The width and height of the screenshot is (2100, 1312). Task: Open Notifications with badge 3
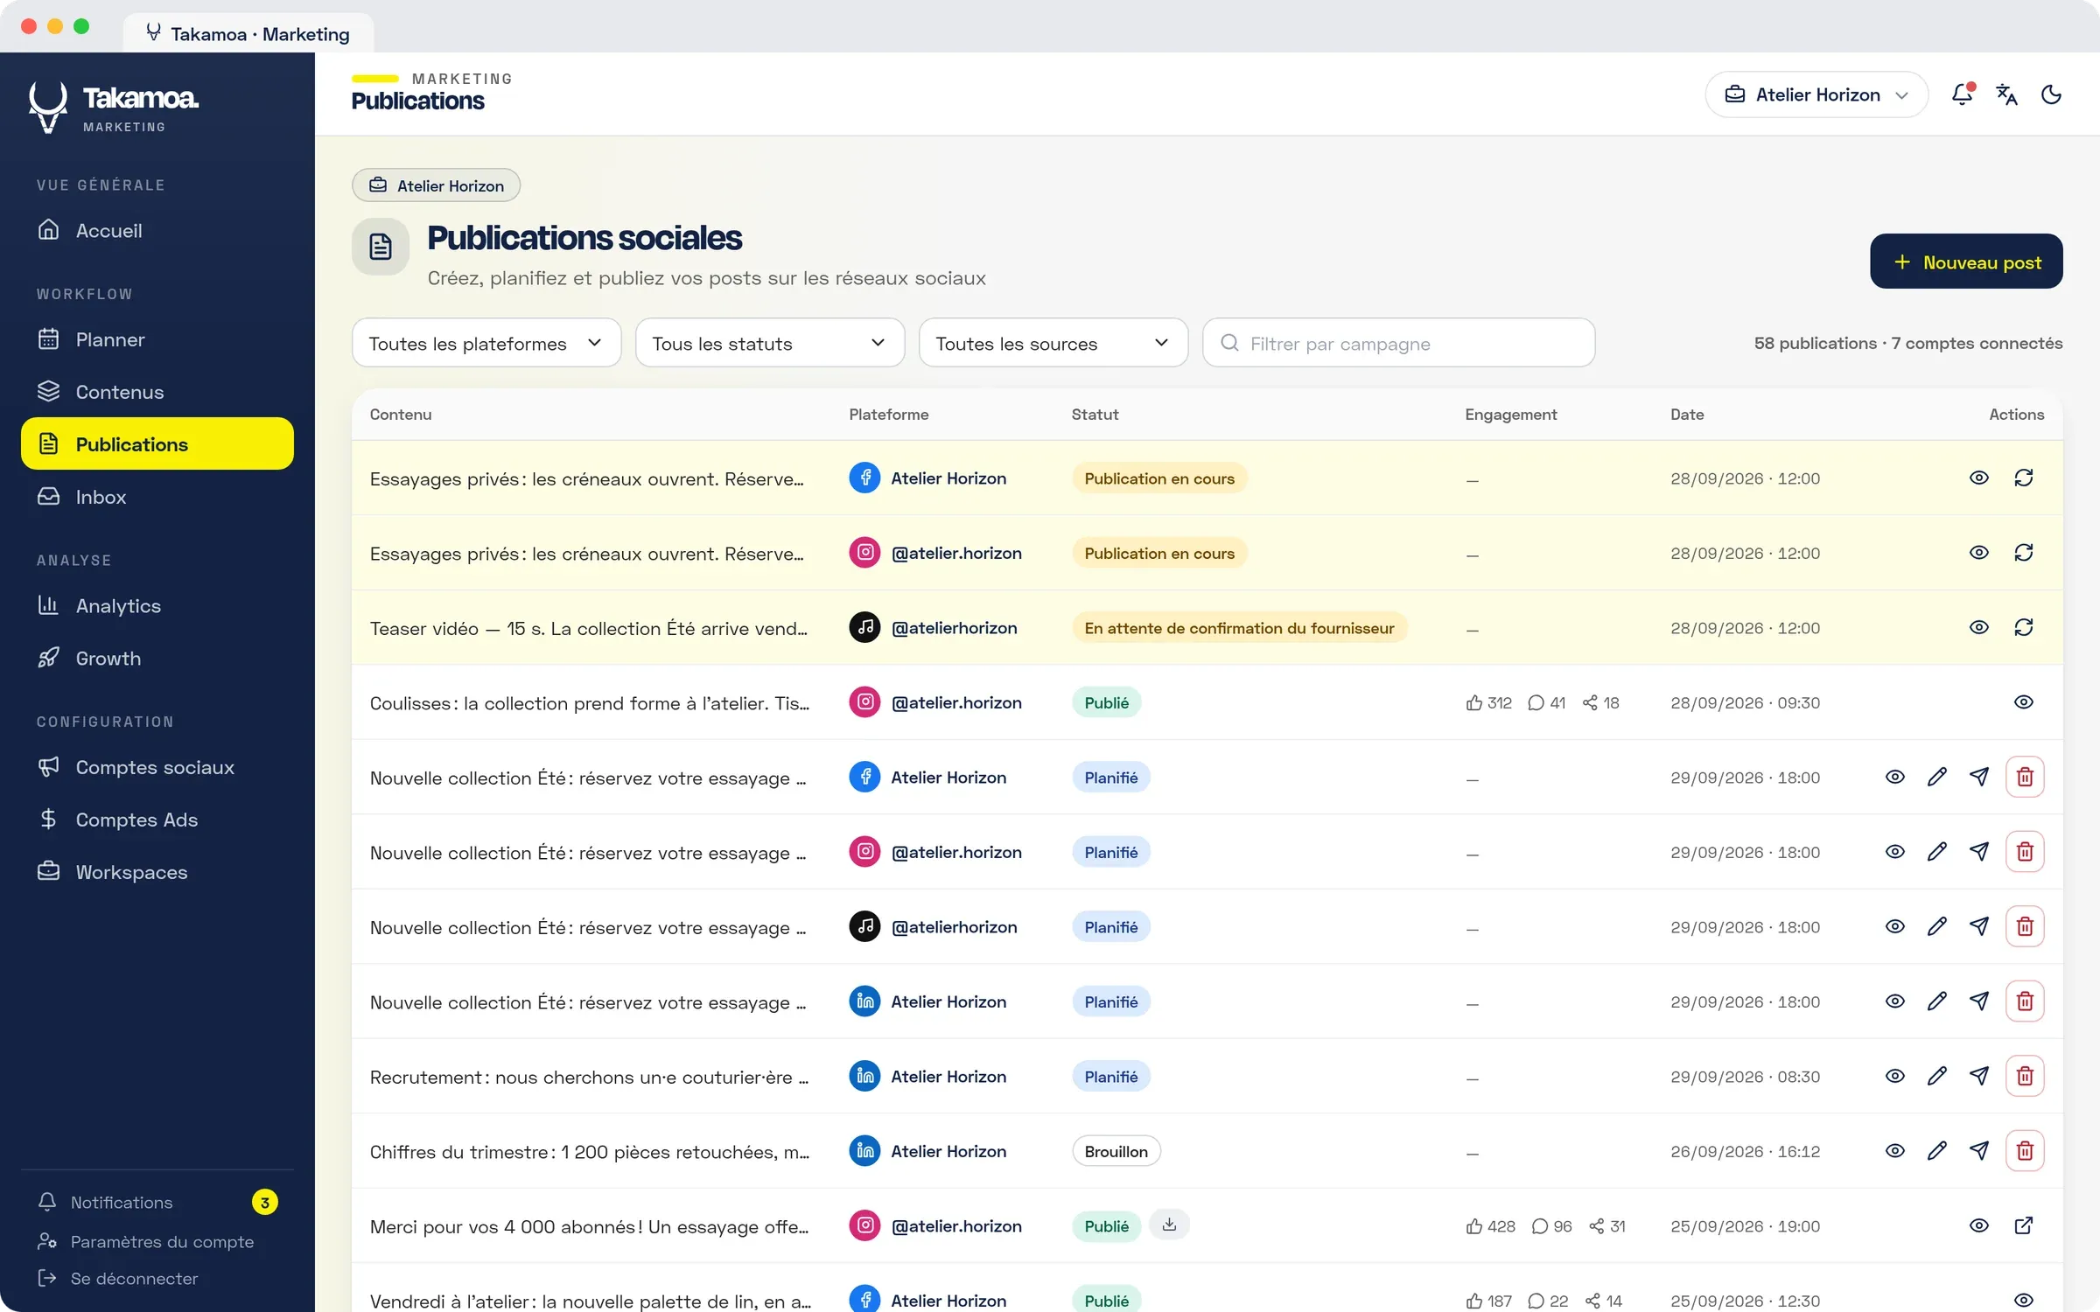pyautogui.click(x=157, y=1203)
